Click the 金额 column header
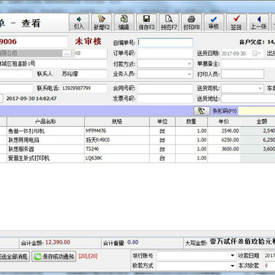The width and height of the screenshot is (275, 275). pos(257,121)
